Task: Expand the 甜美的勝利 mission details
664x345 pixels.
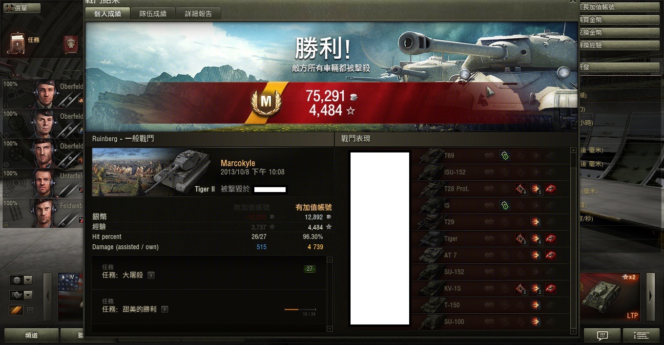Action: [x=165, y=309]
